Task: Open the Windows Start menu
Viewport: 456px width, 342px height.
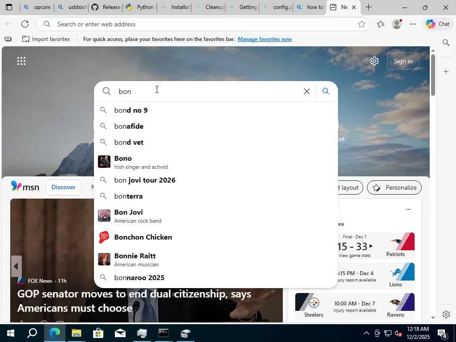Action: (11, 333)
